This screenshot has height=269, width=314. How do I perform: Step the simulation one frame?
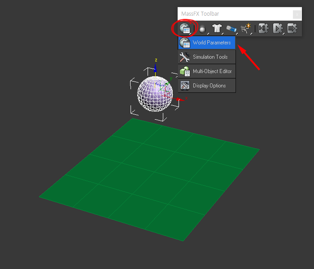pyautogui.click(x=292, y=28)
